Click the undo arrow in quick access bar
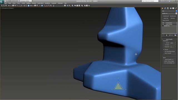 point(12,1)
